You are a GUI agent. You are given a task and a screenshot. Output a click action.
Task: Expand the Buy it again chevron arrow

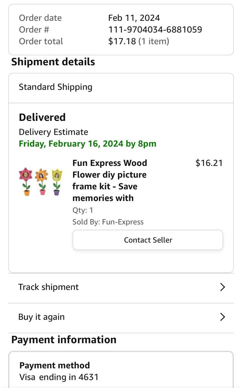[x=222, y=317]
